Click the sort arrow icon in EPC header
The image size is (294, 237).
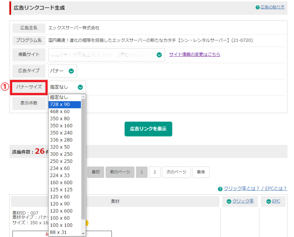tap(269, 202)
